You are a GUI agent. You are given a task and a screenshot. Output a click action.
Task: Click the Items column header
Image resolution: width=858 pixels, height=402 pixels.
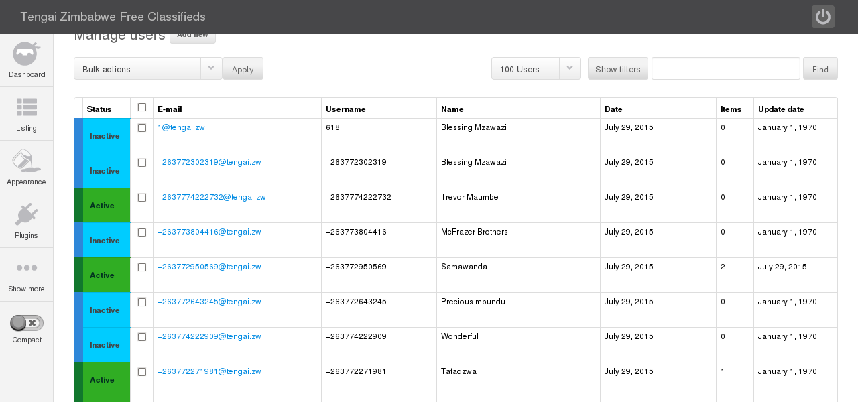pos(731,109)
